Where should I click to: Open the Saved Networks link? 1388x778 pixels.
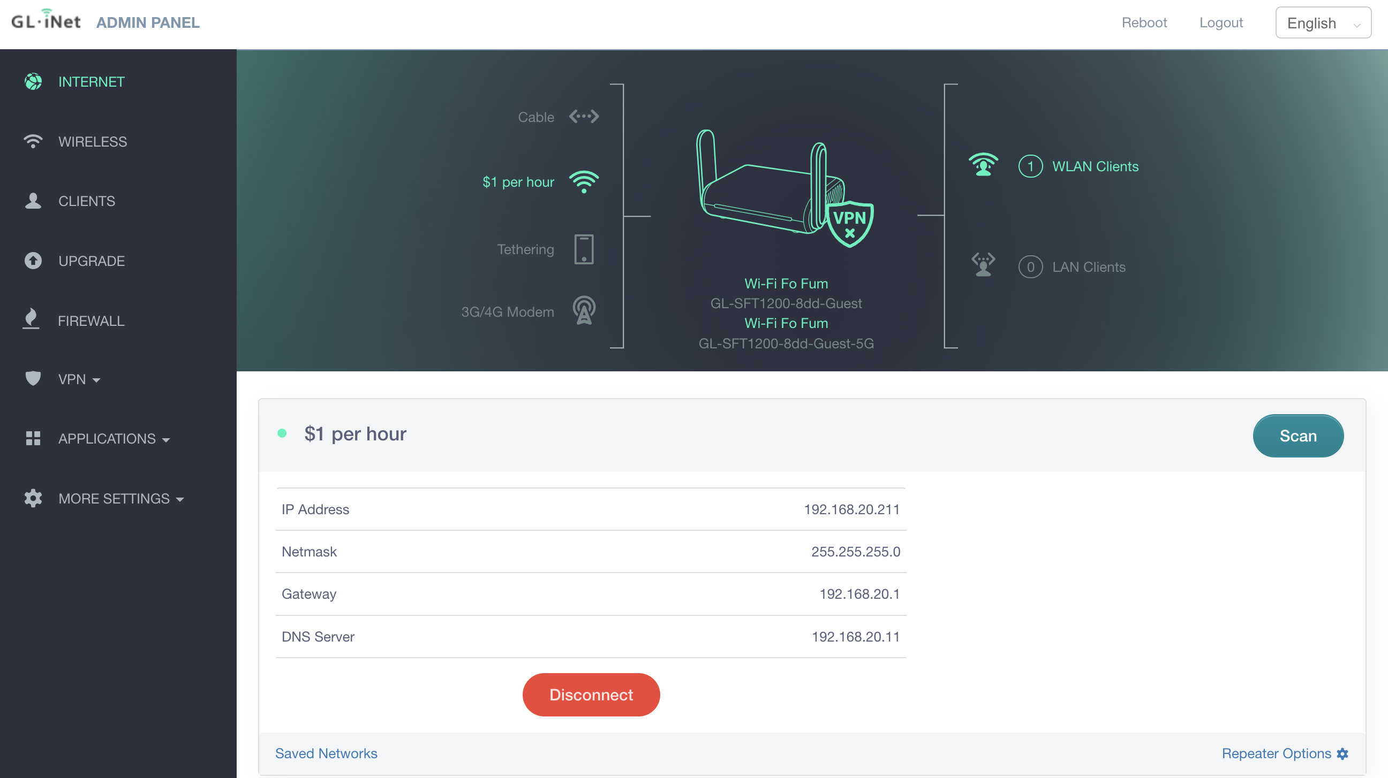(x=326, y=753)
